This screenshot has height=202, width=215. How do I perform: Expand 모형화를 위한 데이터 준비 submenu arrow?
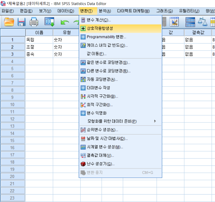155,121
